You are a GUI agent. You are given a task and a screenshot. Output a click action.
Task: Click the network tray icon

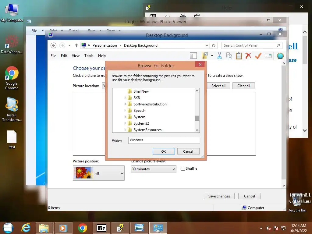pyautogui.click(x=283, y=228)
